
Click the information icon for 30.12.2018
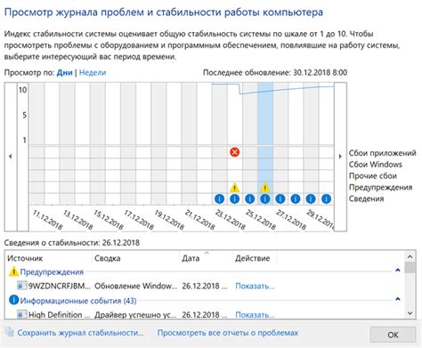click(x=326, y=198)
